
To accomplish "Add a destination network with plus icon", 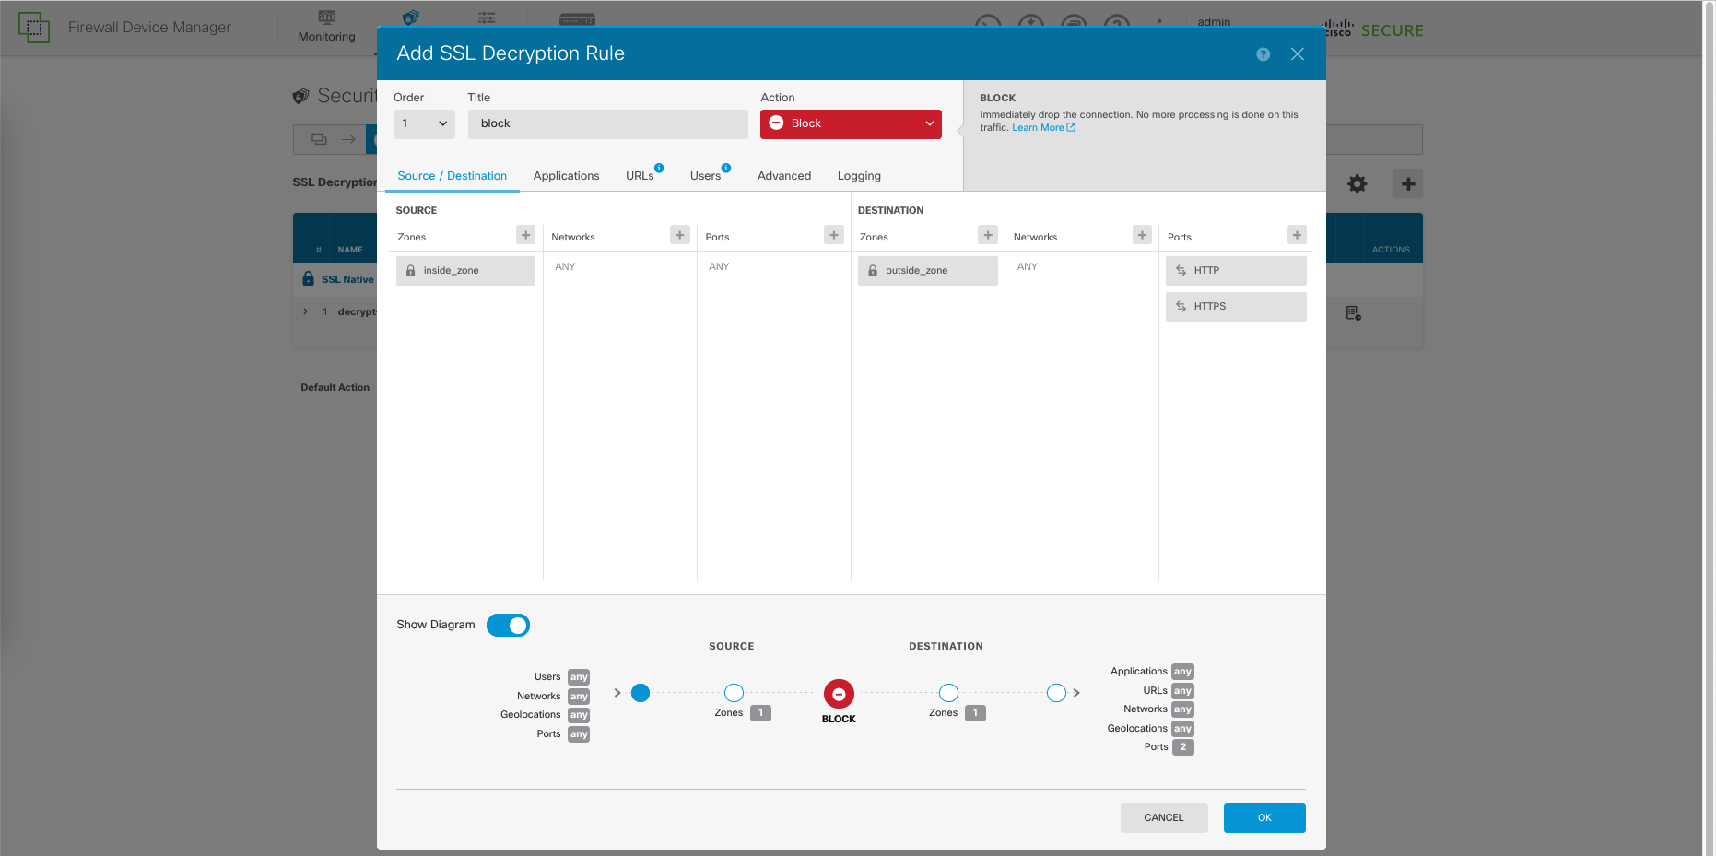I will [x=1142, y=235].
